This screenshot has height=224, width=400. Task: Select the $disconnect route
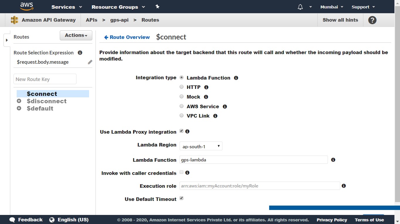click(47, 101)
